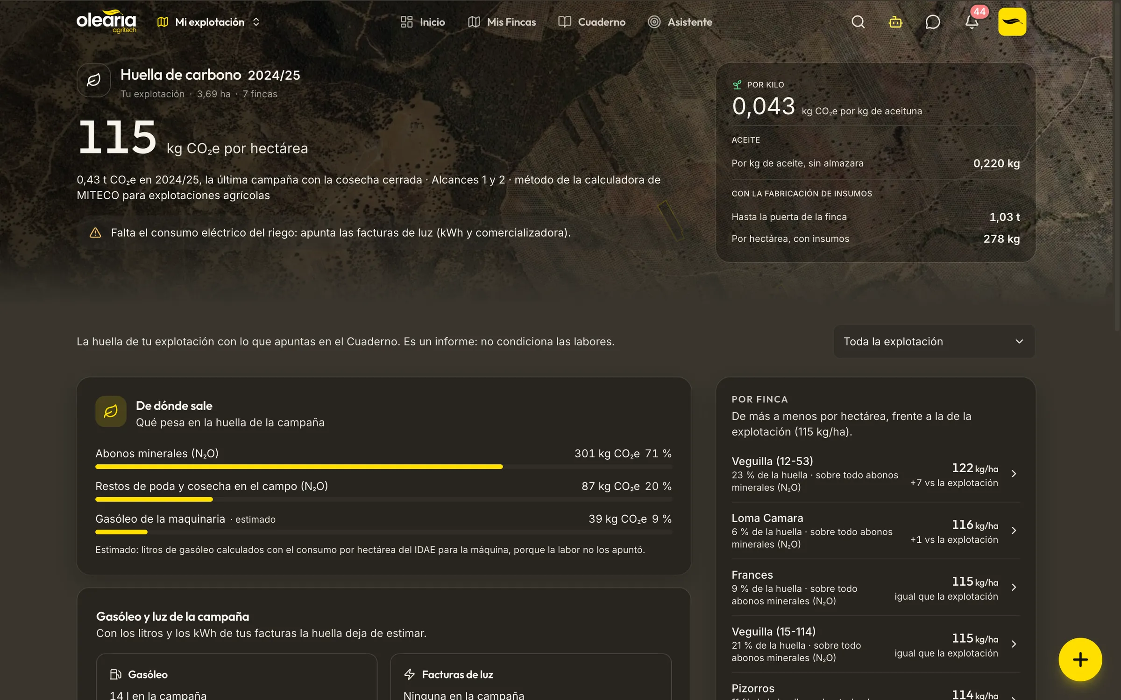Open Veguilla (12-53) details via chevron
Image resolution: width=1121 pixels, height=700 pixels.
pos(1014,474)
